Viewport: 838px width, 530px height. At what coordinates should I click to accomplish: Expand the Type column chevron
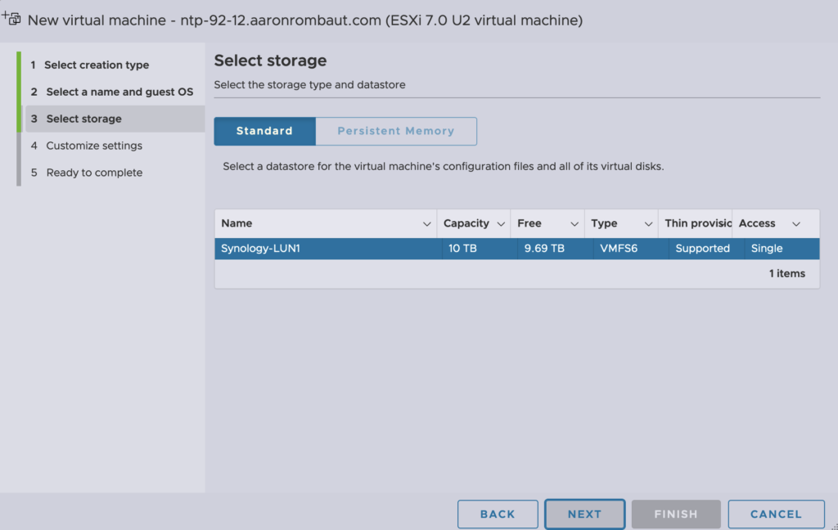click(x=648, y=224)
